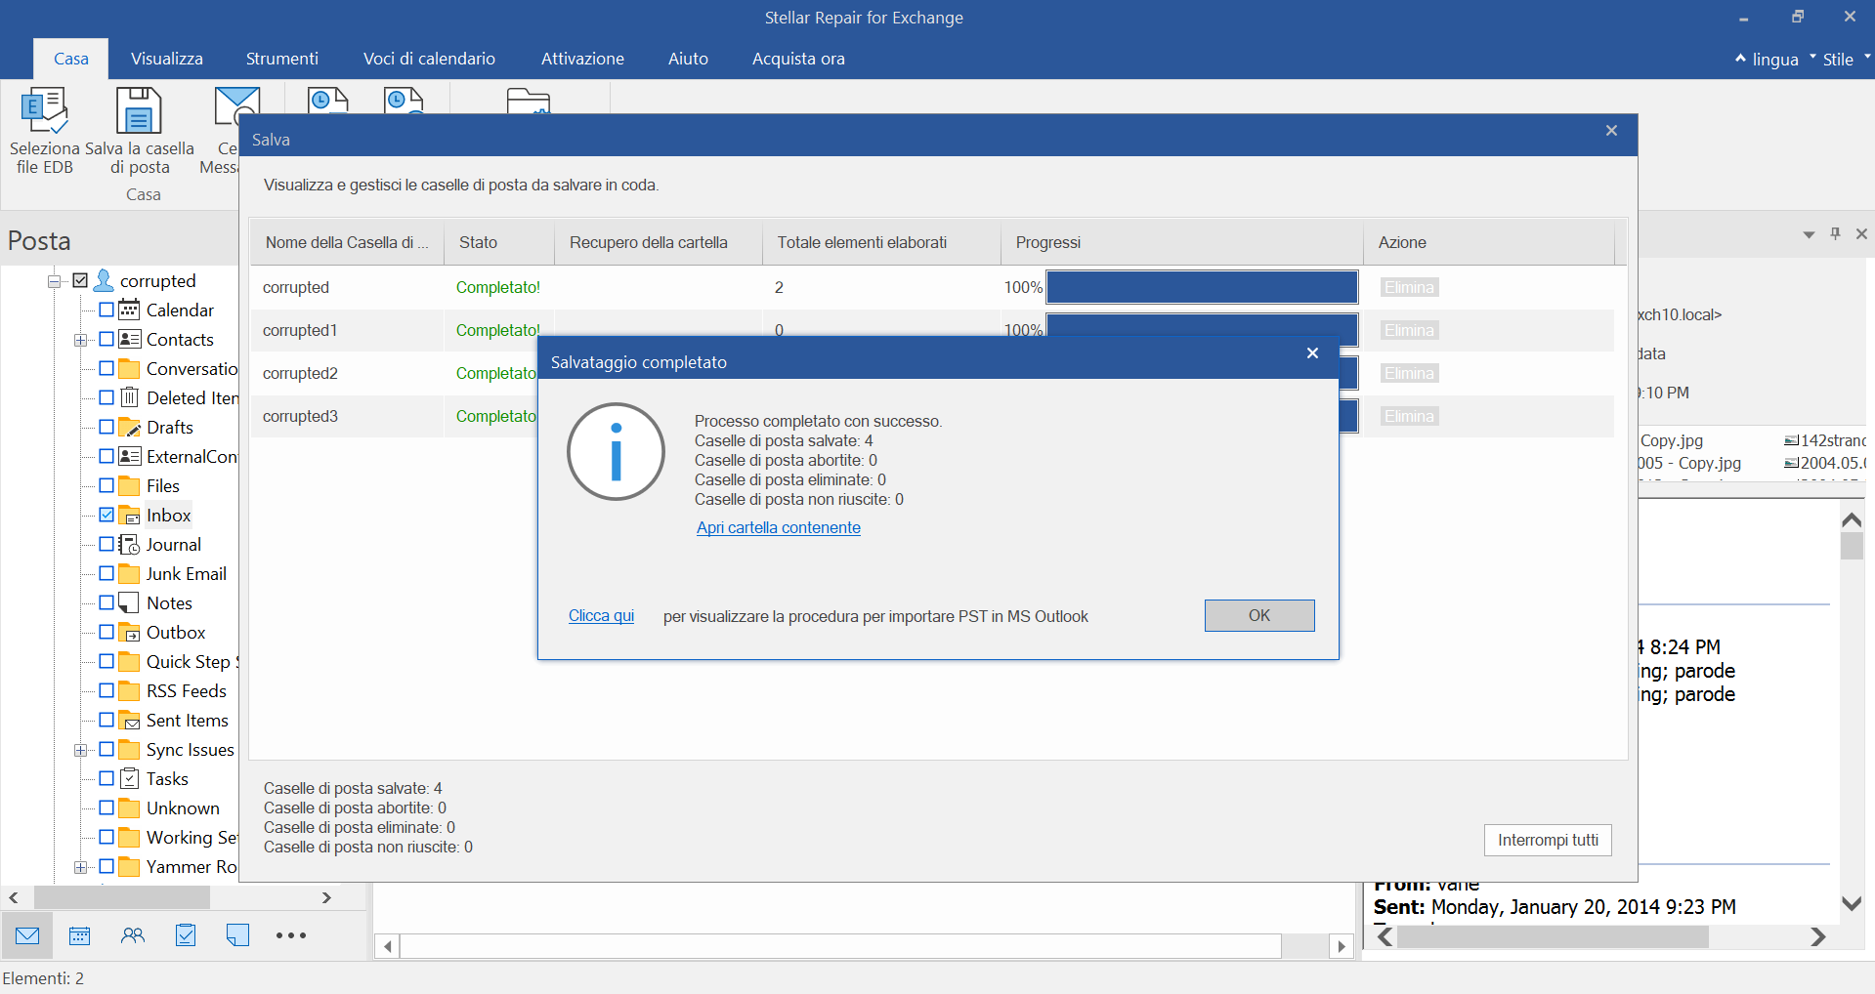Click the Seleziona file EDB icon
The image size is (1875, 994).
pos(44,111)
